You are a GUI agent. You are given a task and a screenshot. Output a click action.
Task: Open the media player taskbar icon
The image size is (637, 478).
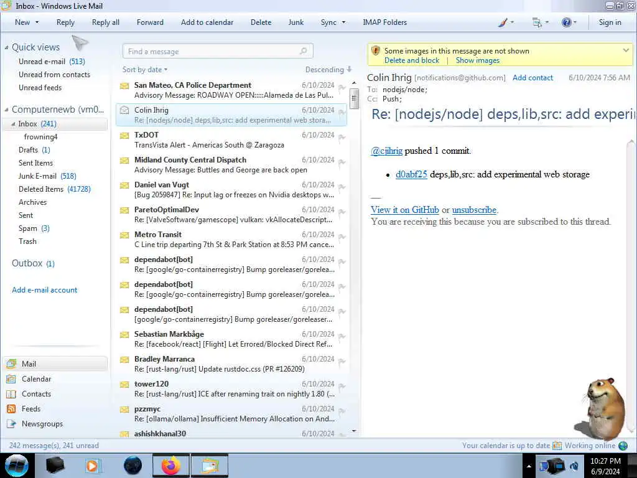92,466
